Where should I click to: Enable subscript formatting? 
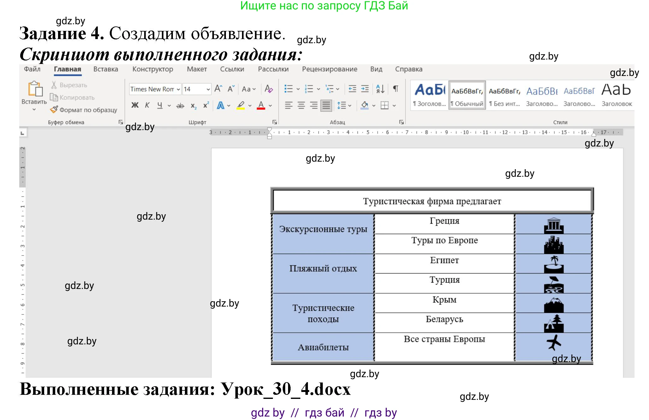193,105
